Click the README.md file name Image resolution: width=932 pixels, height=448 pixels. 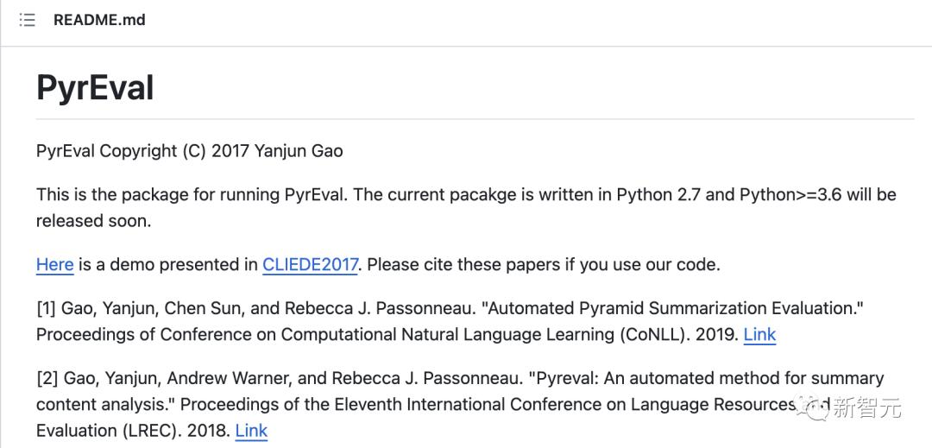tap(99, 20)
